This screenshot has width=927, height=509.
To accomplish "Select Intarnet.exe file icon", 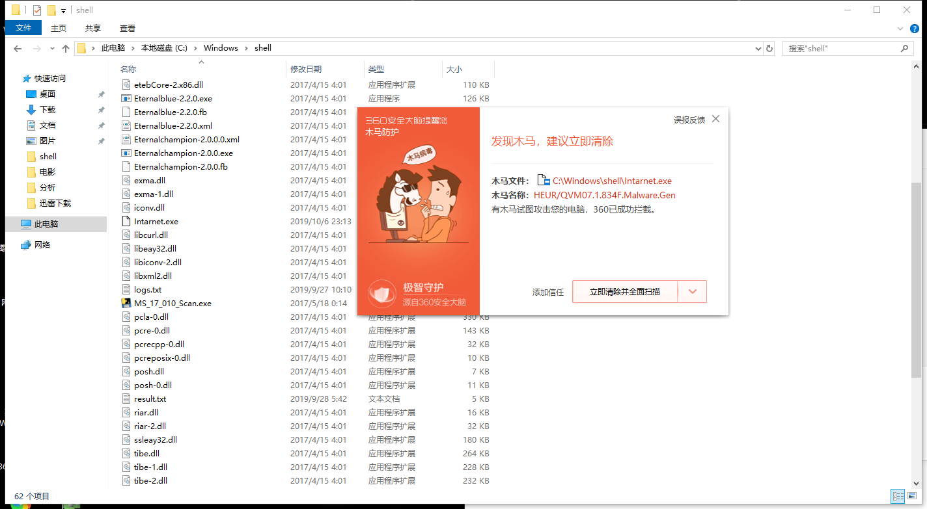I will pyautogui.click(x=127, y=221).
